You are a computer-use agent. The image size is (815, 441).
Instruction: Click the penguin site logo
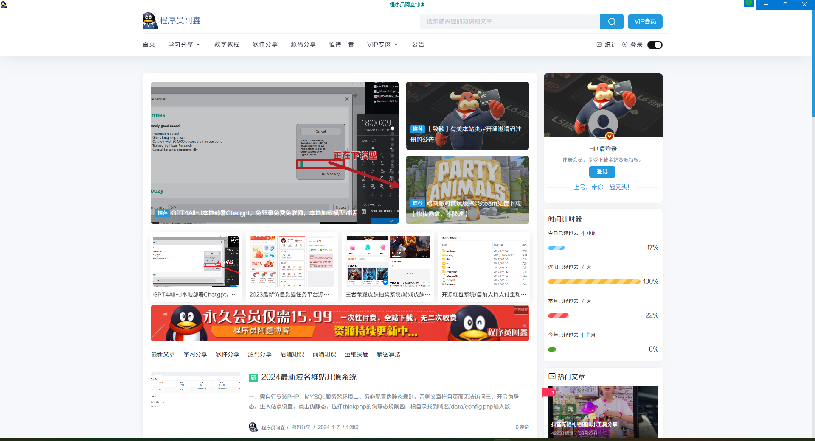click(150, 21)
